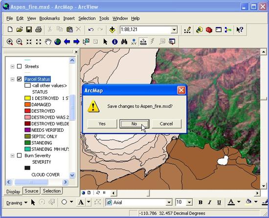
Task: Collapse the Parcel Status legend
Action: [12, 79]
